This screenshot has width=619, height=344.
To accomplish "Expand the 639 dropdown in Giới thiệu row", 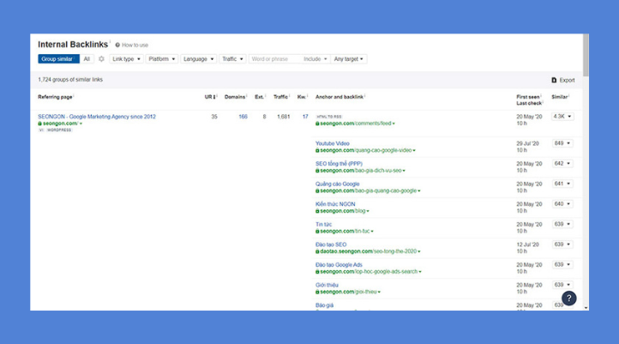I will coord(562,285).
